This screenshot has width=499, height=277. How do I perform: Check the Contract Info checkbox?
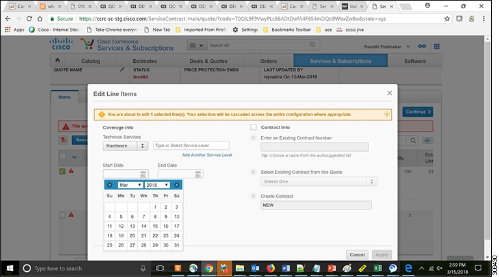(x=253, y=127)
